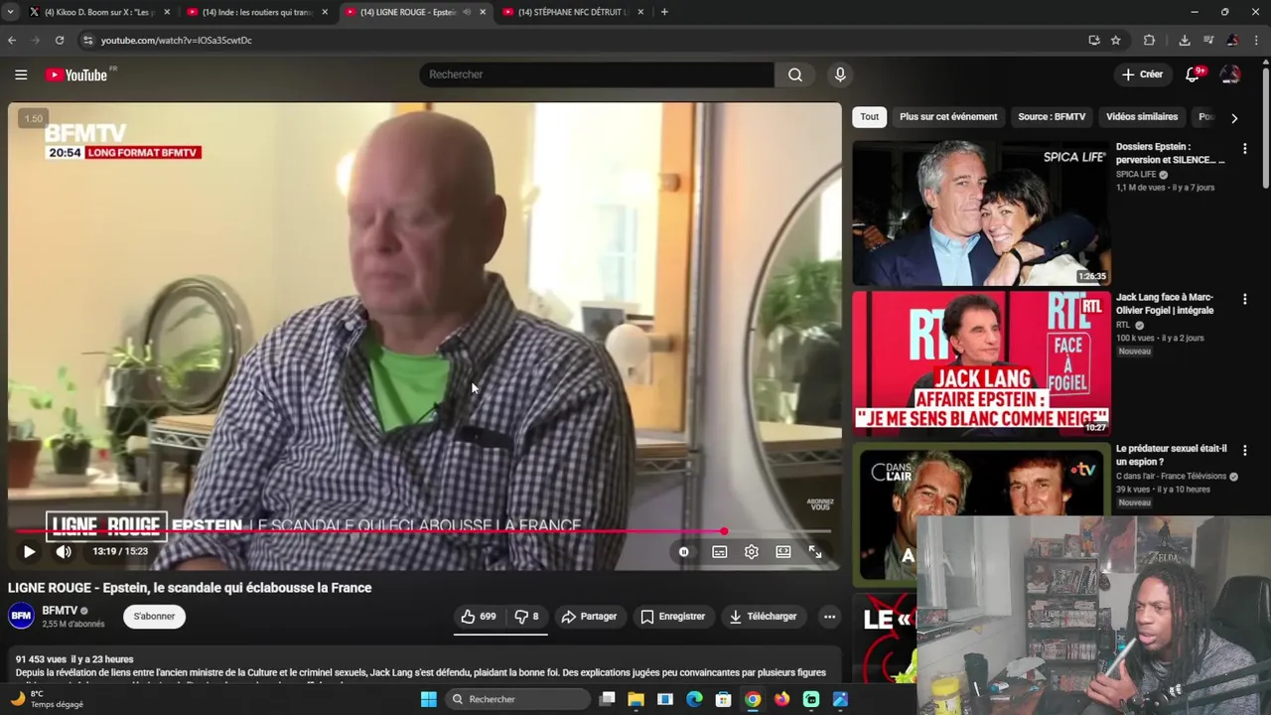Save video with Enregistrer

tap(672, 617)
